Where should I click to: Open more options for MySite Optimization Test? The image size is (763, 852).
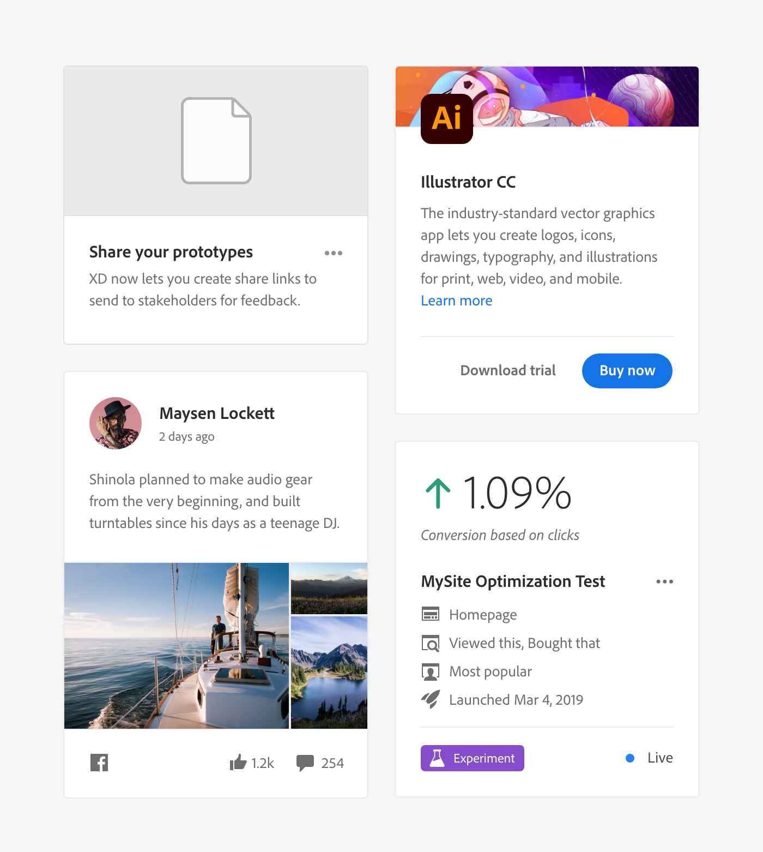coord(664,581)
